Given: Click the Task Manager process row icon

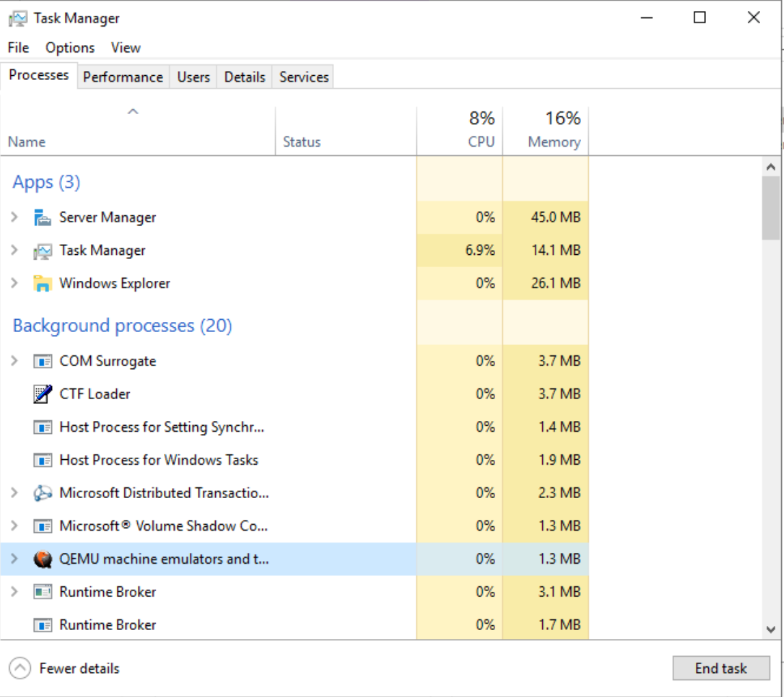Looking at the screenshot, I should tap(42, 251).
